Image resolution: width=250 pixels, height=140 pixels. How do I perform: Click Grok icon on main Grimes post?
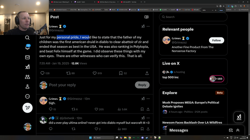coord(143,26)
